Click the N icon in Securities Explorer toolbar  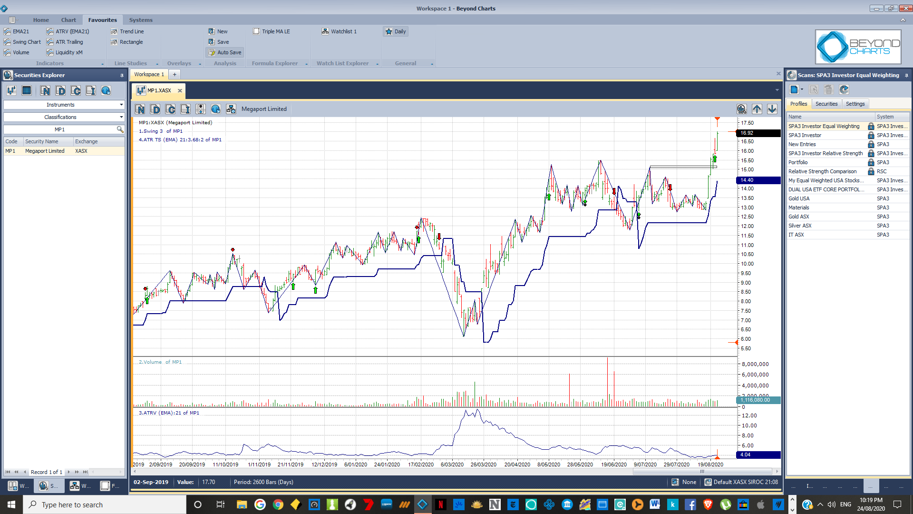(x=45, y=90)
